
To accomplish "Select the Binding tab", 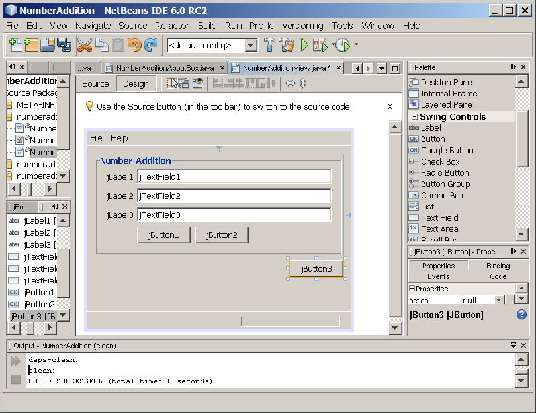I will (x=498, y=265).
